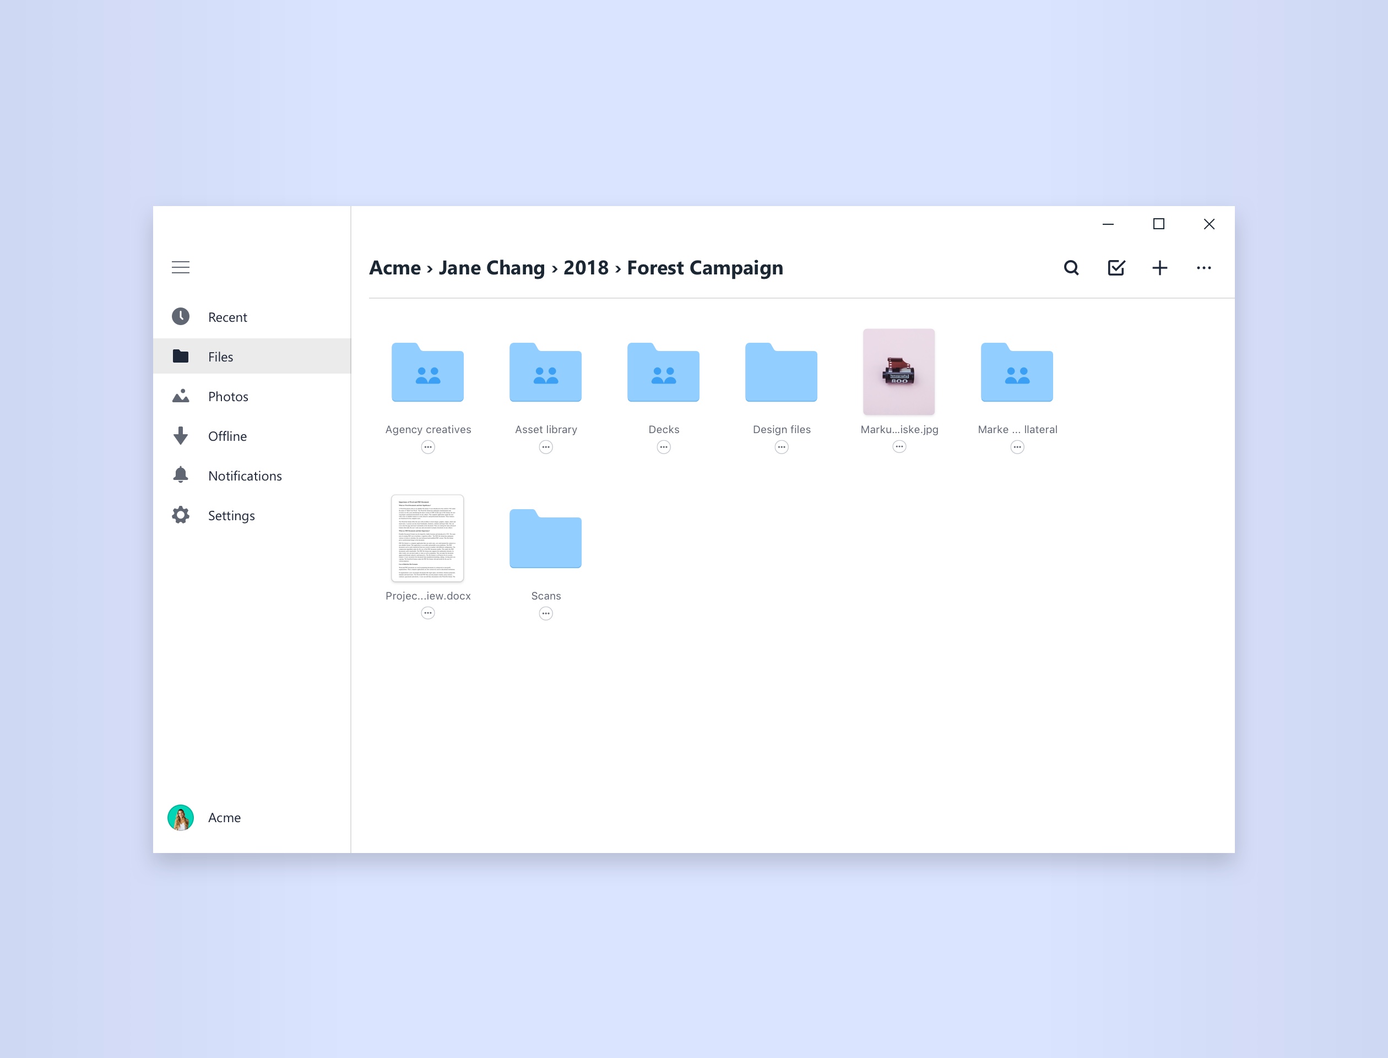Open the hamburger navigation menu
Image resolution: width=1388 pixels, height=1058 pixels.
coord(181,267)
